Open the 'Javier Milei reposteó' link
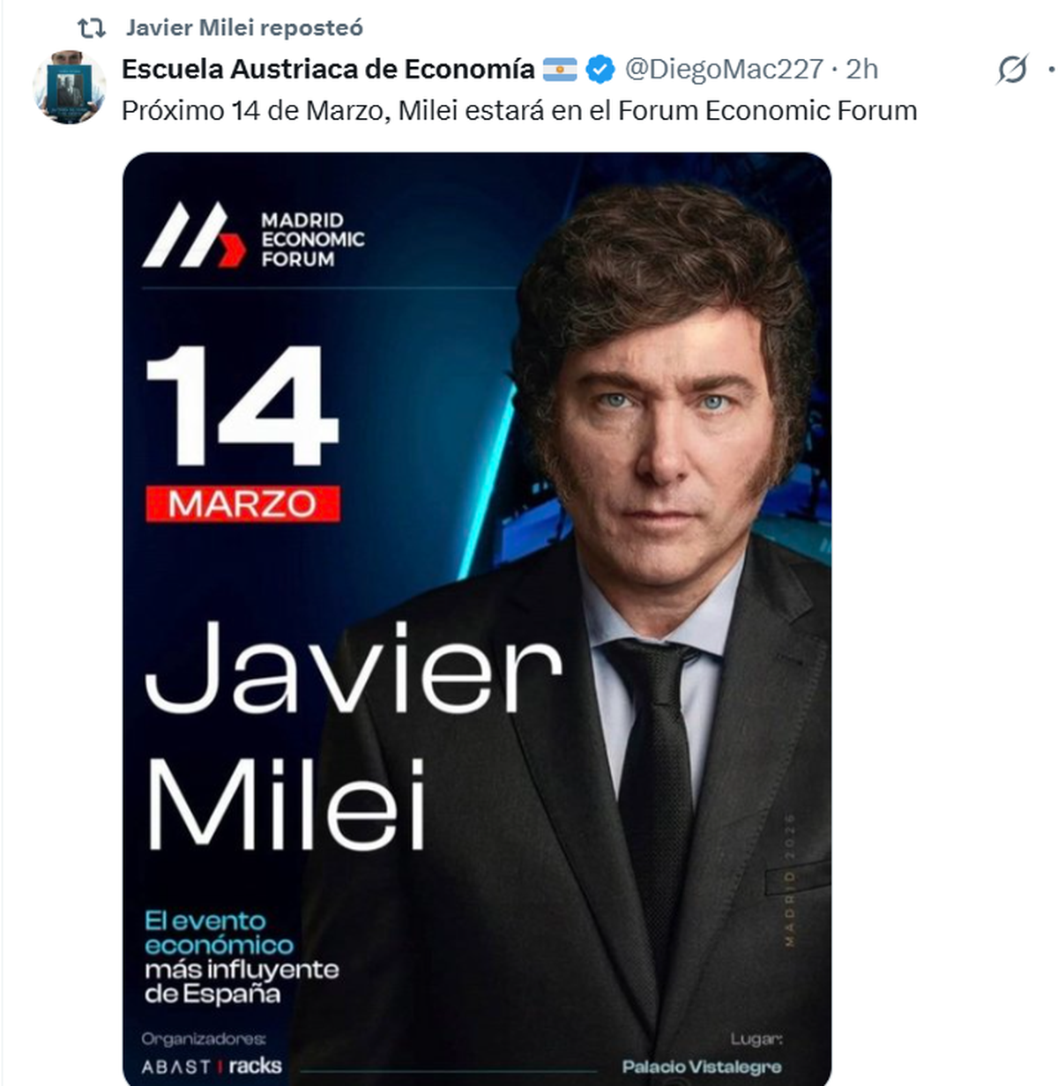The width and height of the screenshot is (1058, 1086). tap(244, 28)
